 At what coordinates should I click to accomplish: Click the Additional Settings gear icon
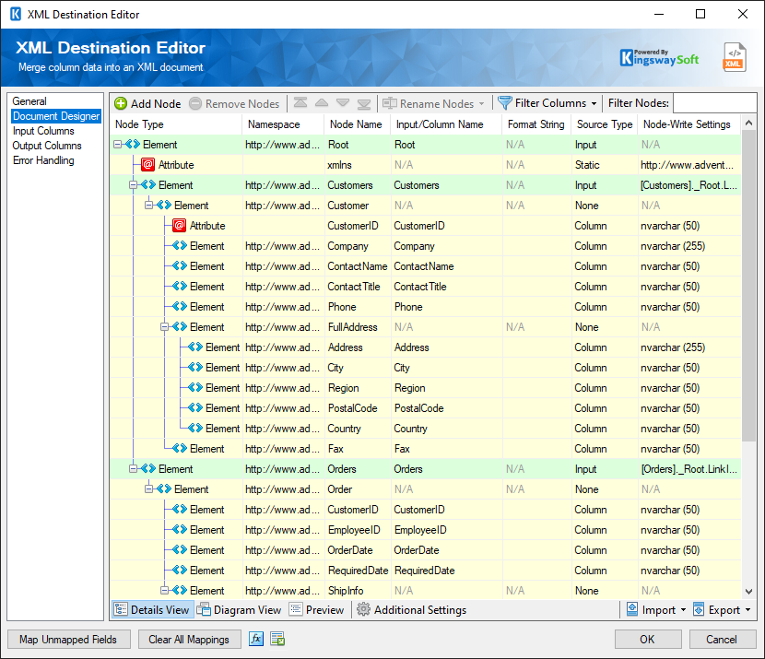coord(363,609)
